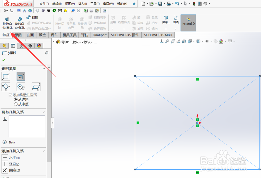The width and height of the screenshot is (261, 178).
Task: Click the blue magnifier icon in second toolbar
Action: point(73,11)
